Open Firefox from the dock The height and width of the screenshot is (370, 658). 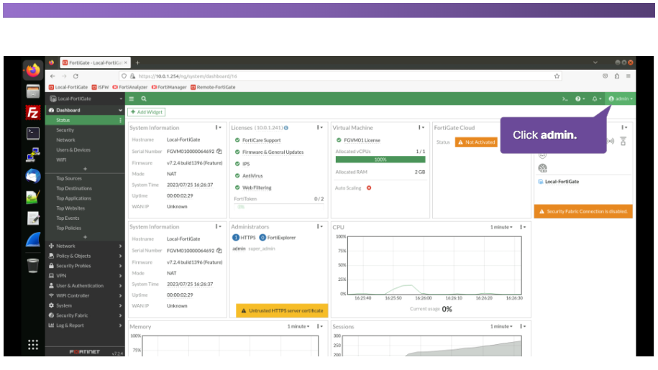point(33,70)
